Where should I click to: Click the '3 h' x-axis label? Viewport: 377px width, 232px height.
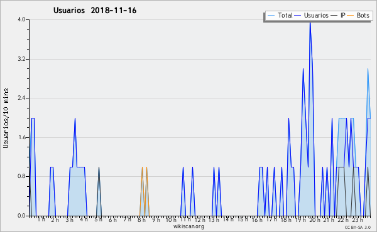(70, 219)
